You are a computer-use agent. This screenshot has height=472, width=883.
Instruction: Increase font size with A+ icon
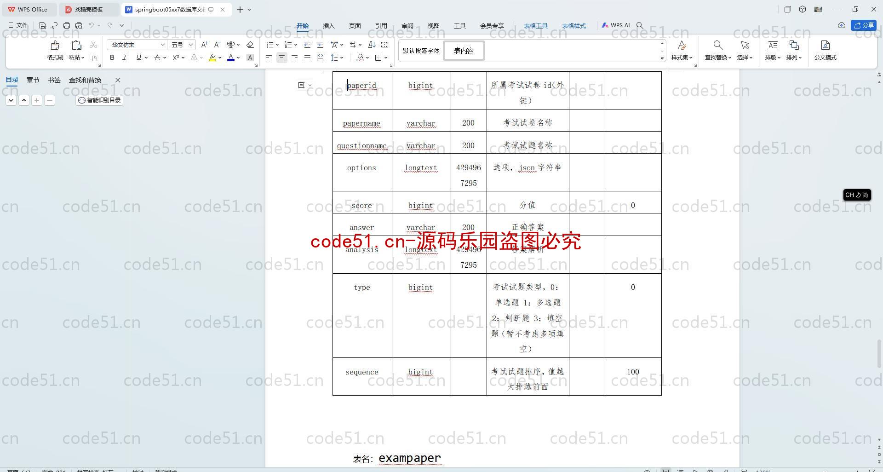click(x=205, y=45)
